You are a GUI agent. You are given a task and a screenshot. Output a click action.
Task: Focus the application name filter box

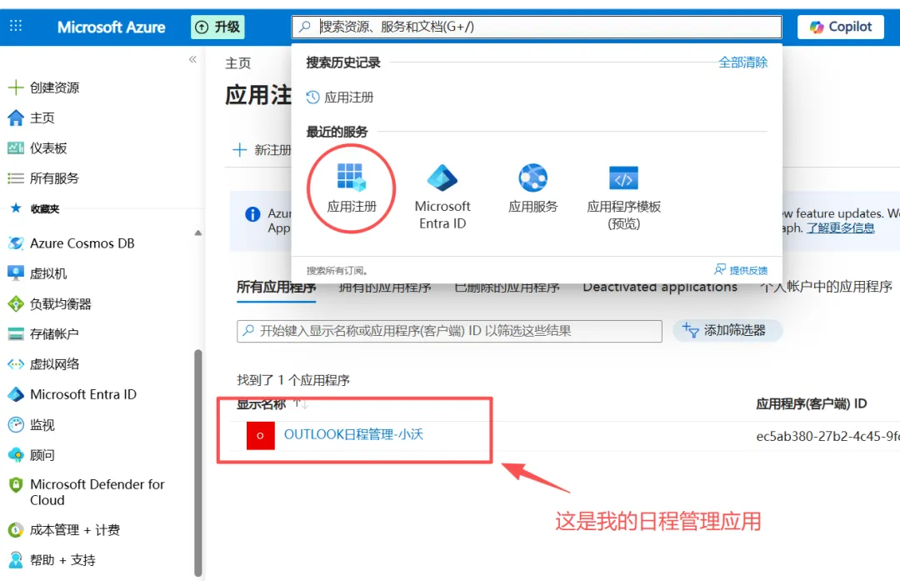(x=449, y=331)
